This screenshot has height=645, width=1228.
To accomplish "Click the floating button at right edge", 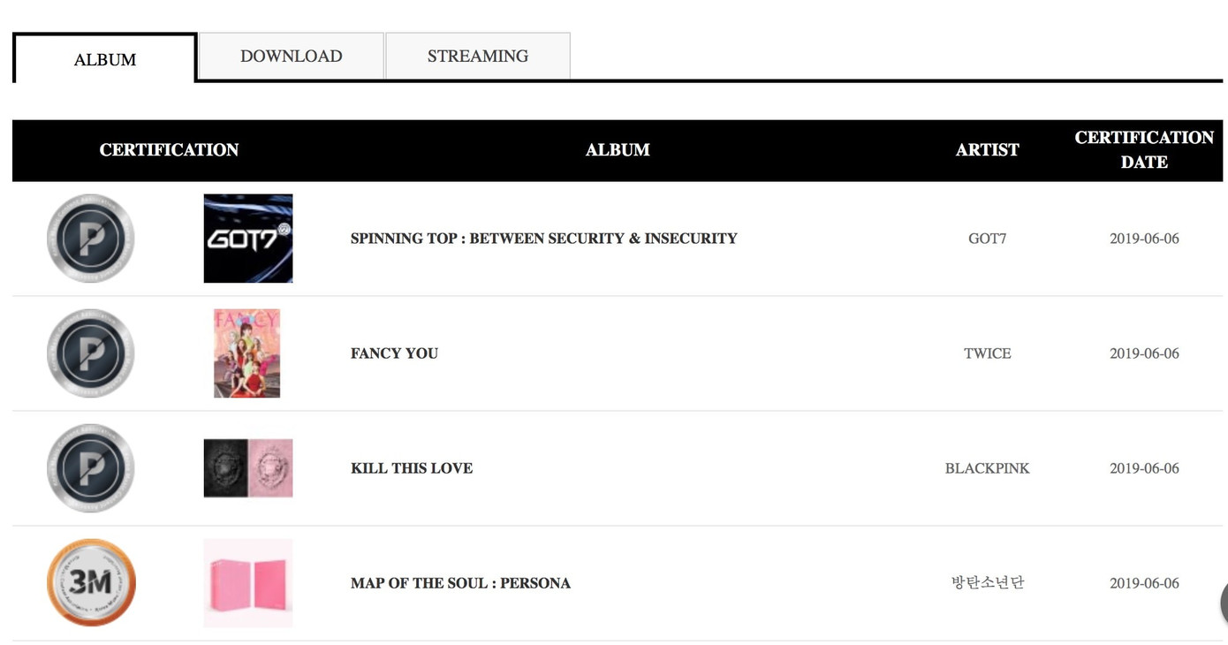I will tap(1223, 603).
